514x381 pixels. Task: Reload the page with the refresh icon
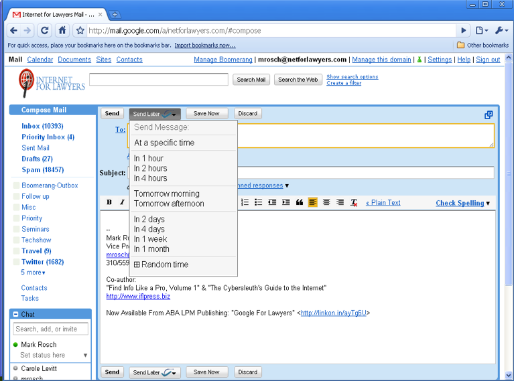point(45,31)
